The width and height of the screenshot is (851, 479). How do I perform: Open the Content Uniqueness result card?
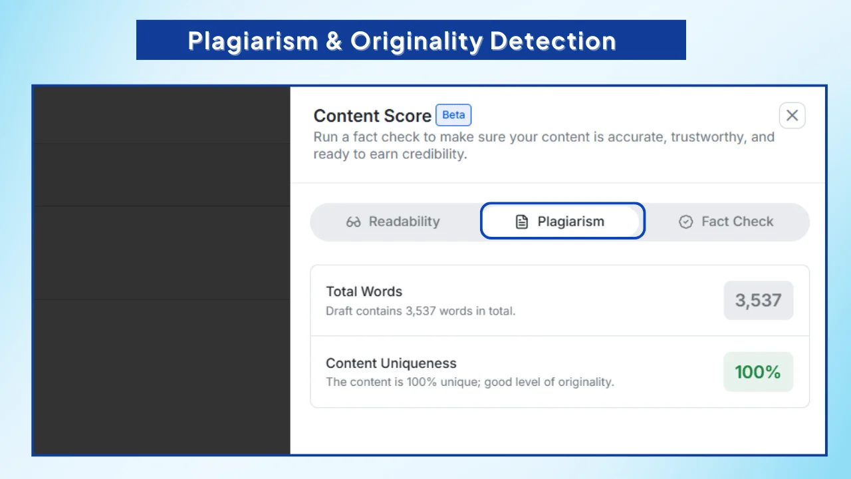[x=560, y=372]
